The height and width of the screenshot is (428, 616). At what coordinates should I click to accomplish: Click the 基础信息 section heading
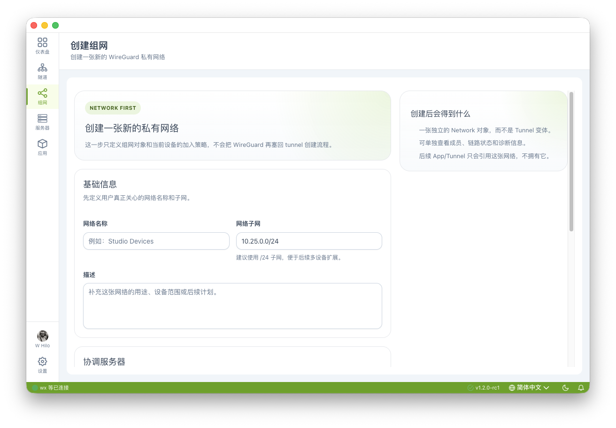pyautogui.click(x=100, y=184)
